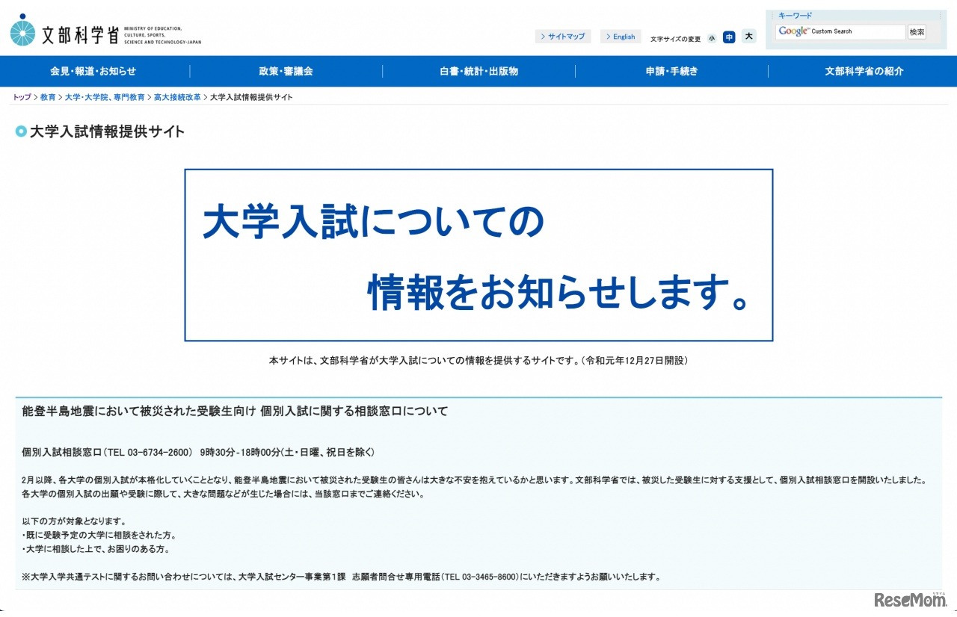Open the サイトマップ page
The height and width of the screenshot is (617, 957).
566,36
